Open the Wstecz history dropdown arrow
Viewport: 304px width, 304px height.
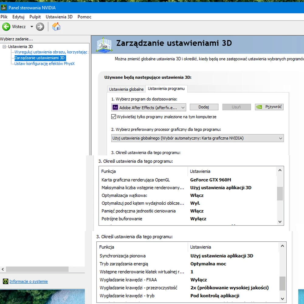(32, 26)
